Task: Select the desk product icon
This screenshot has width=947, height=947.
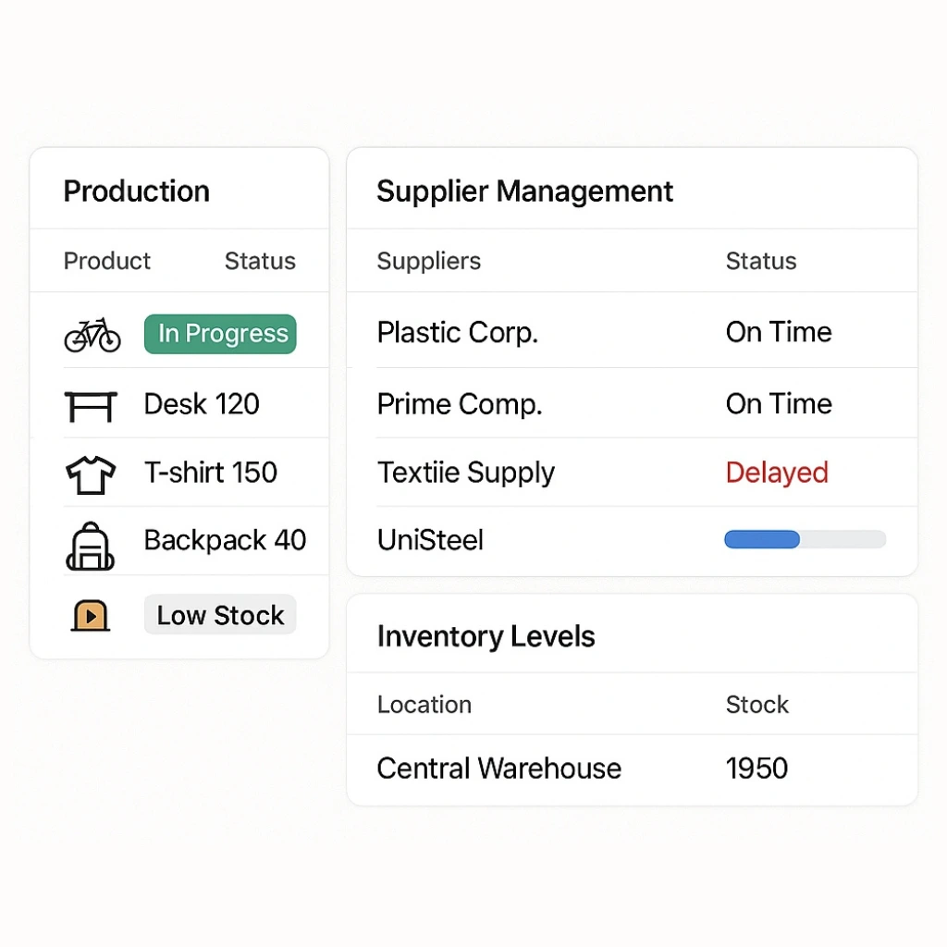Action: tap(91, 406)
